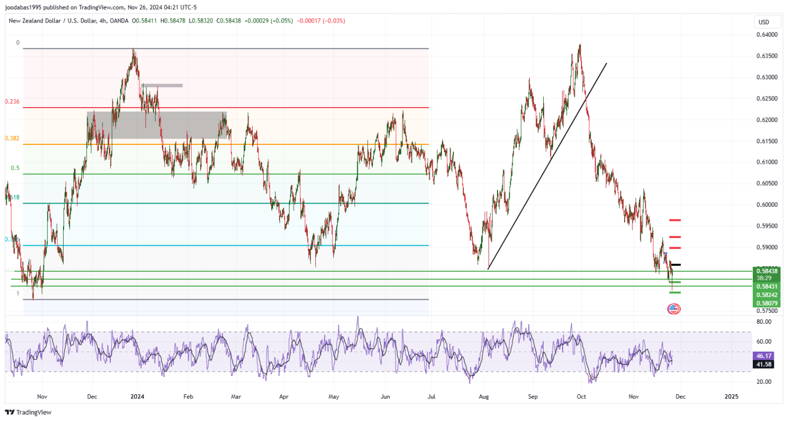Click the 0.63500 price axis label
This screenshot has height=421, width=788.
(767, 56)
